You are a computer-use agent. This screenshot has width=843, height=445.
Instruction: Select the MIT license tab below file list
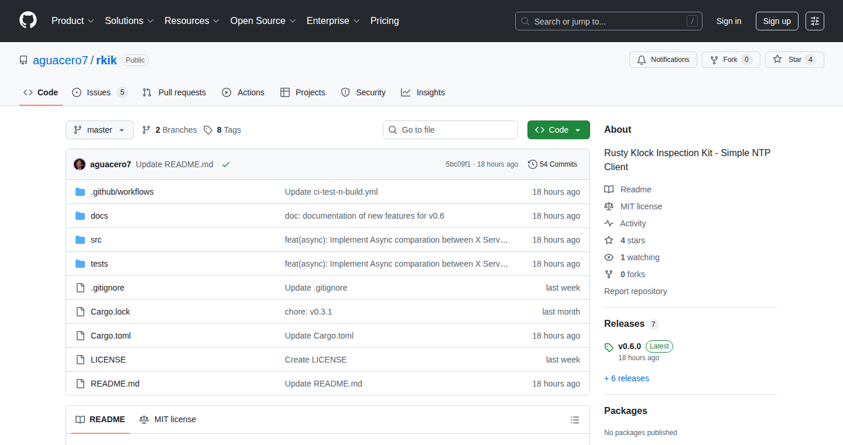167,419
